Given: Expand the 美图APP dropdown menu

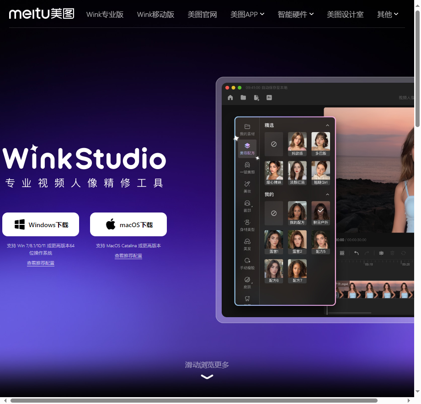Looking at the screenshot, I should pyautogui.click(x=247, y=14).
